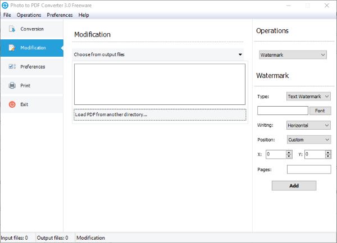Viewport: 337px width, 243px height.
Task: Open the Watermark operations dropdown
Action: click(x=292, y=55)
